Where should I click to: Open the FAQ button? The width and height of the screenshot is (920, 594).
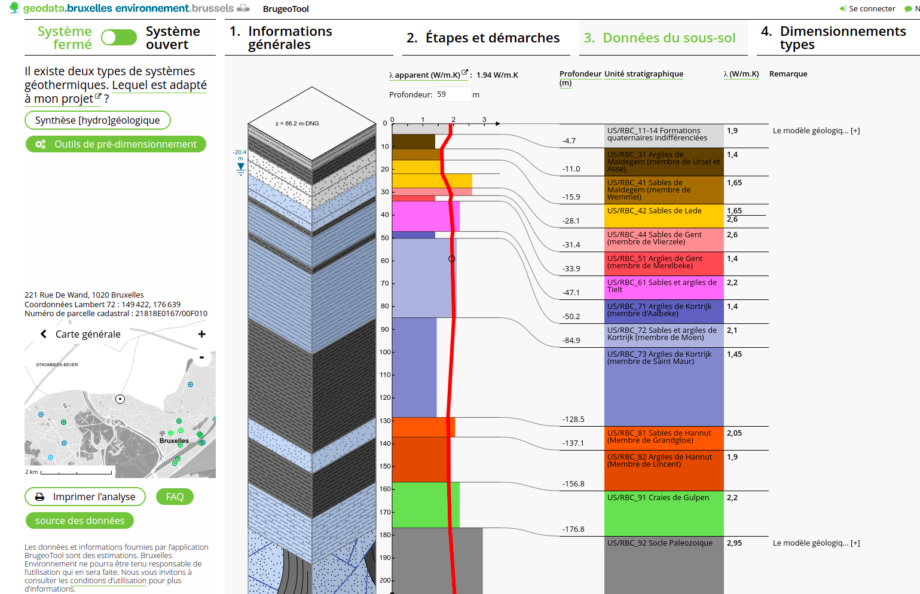point(175,497)
